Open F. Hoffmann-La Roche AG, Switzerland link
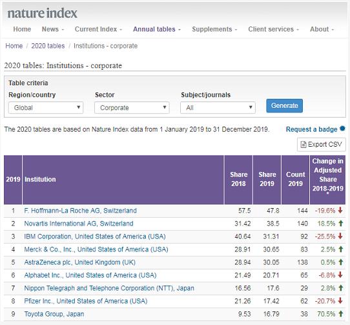Screen dimensions: 350x325 [x=80, y=211]
